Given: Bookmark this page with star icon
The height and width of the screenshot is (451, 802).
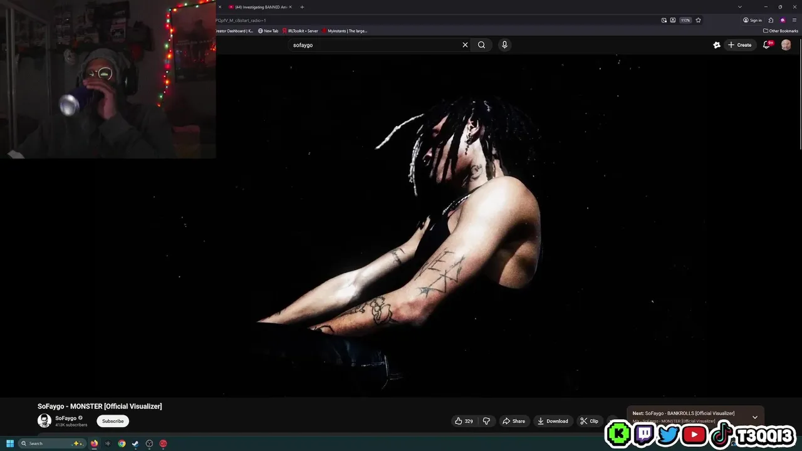Looking at the screenshot, I should point(698,20).
